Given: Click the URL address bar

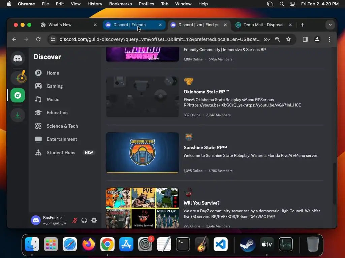Looking at the screenshot, I should click(x=160, y=39).
